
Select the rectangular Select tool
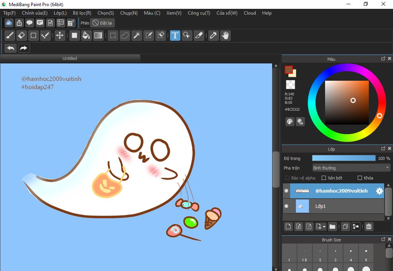(x=113, y=35)
